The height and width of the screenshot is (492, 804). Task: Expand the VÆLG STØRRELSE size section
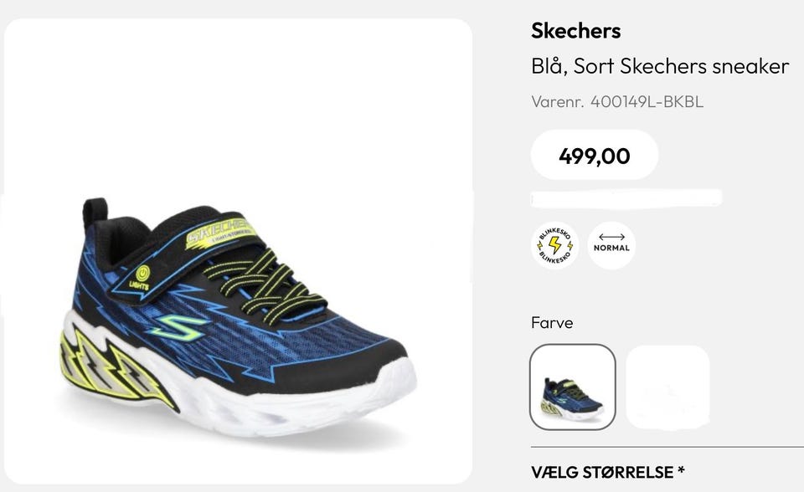pyautogui.click(x=608, y=472)
